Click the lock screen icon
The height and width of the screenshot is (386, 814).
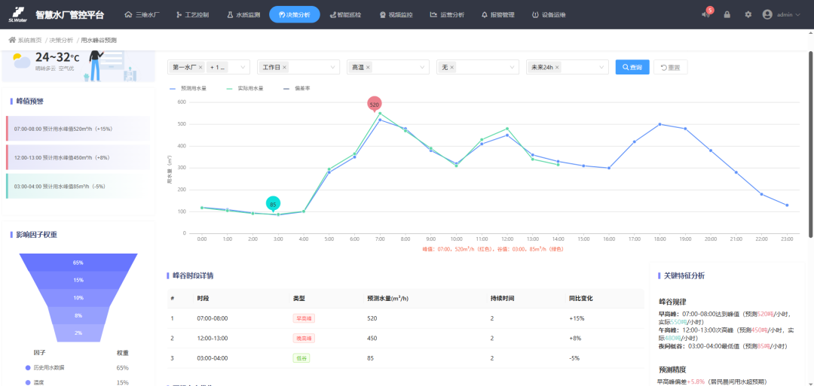[727, 14]
